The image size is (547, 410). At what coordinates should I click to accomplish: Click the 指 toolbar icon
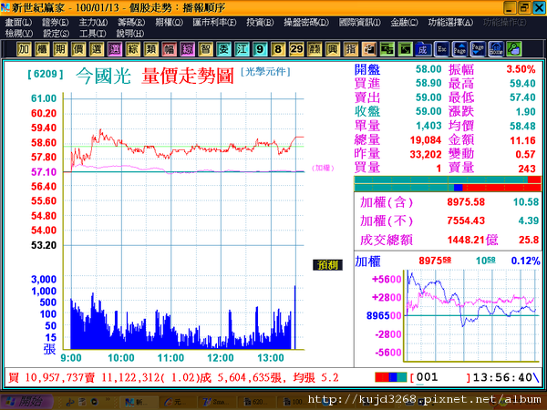(x=351, y=49)
